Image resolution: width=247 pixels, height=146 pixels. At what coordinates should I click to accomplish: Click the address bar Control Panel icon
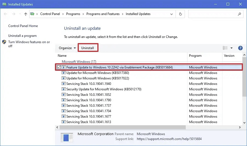point(32,14)
